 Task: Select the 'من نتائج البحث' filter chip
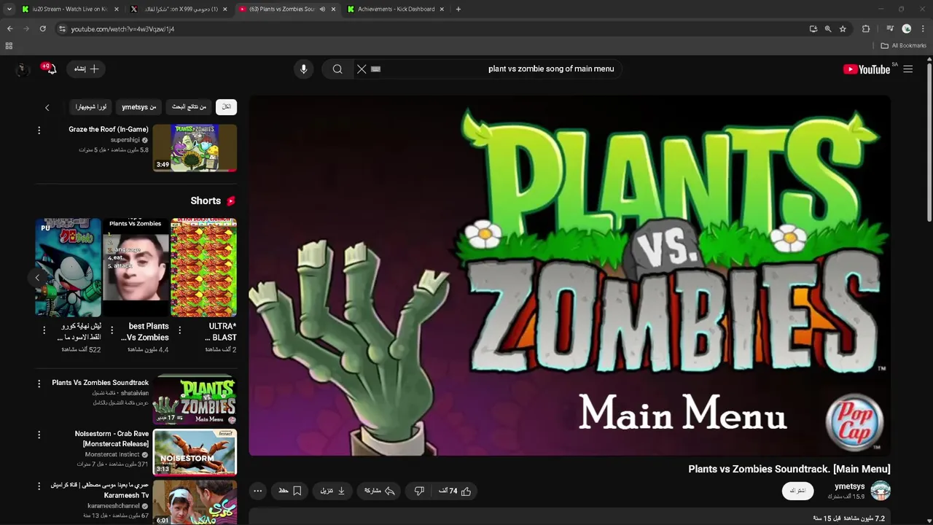coord(189,106)
